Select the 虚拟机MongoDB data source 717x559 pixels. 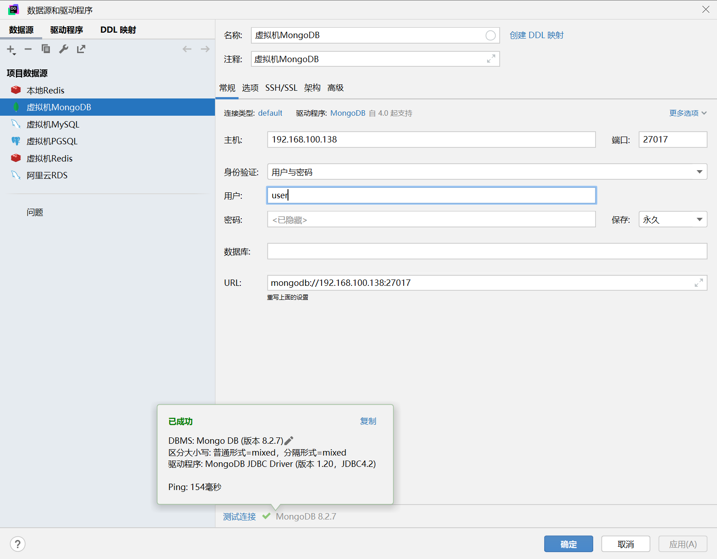click(x=107, y=107)
